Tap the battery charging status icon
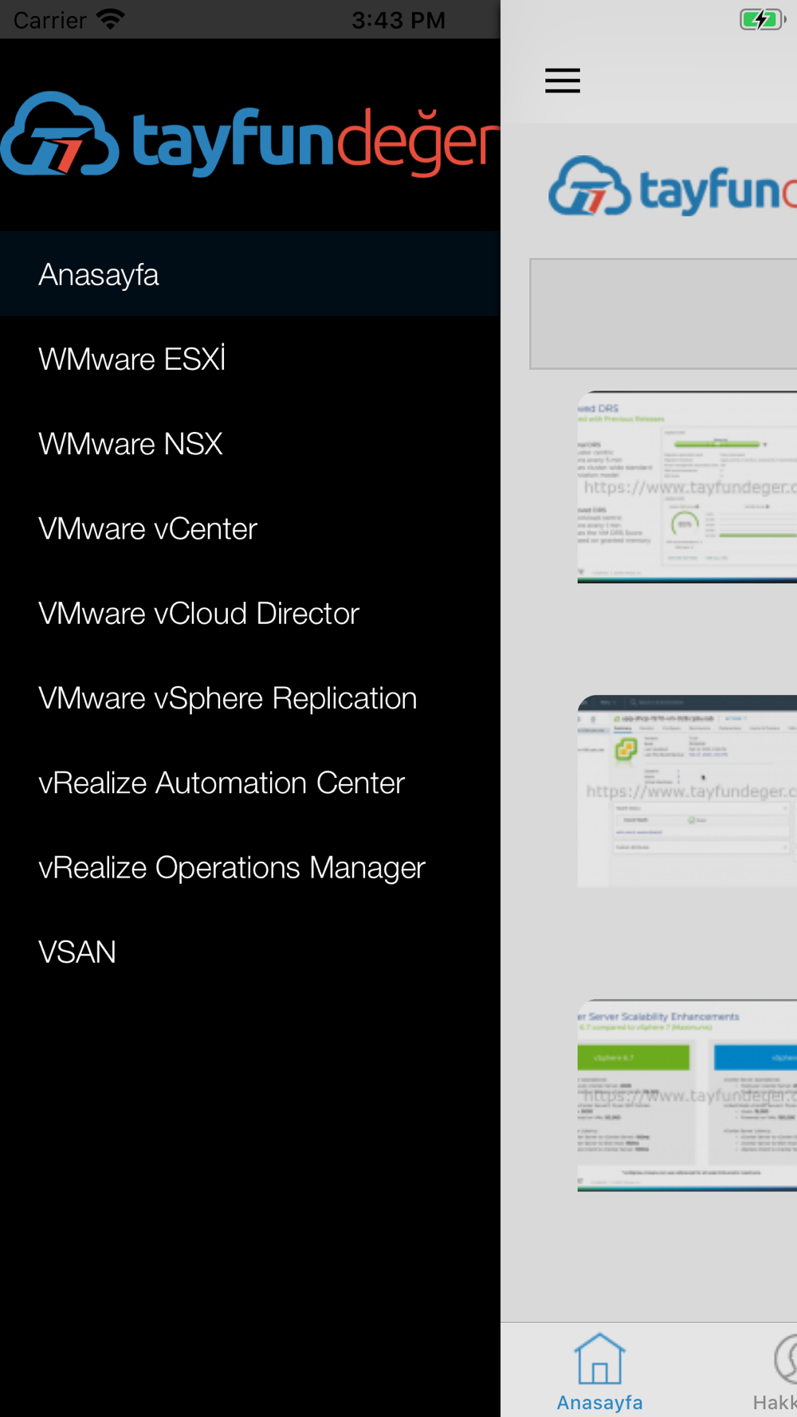Viewport: 797px width, 1417px height. tap(763, 19)
